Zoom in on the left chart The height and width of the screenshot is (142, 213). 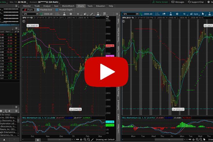coord(85,139)
